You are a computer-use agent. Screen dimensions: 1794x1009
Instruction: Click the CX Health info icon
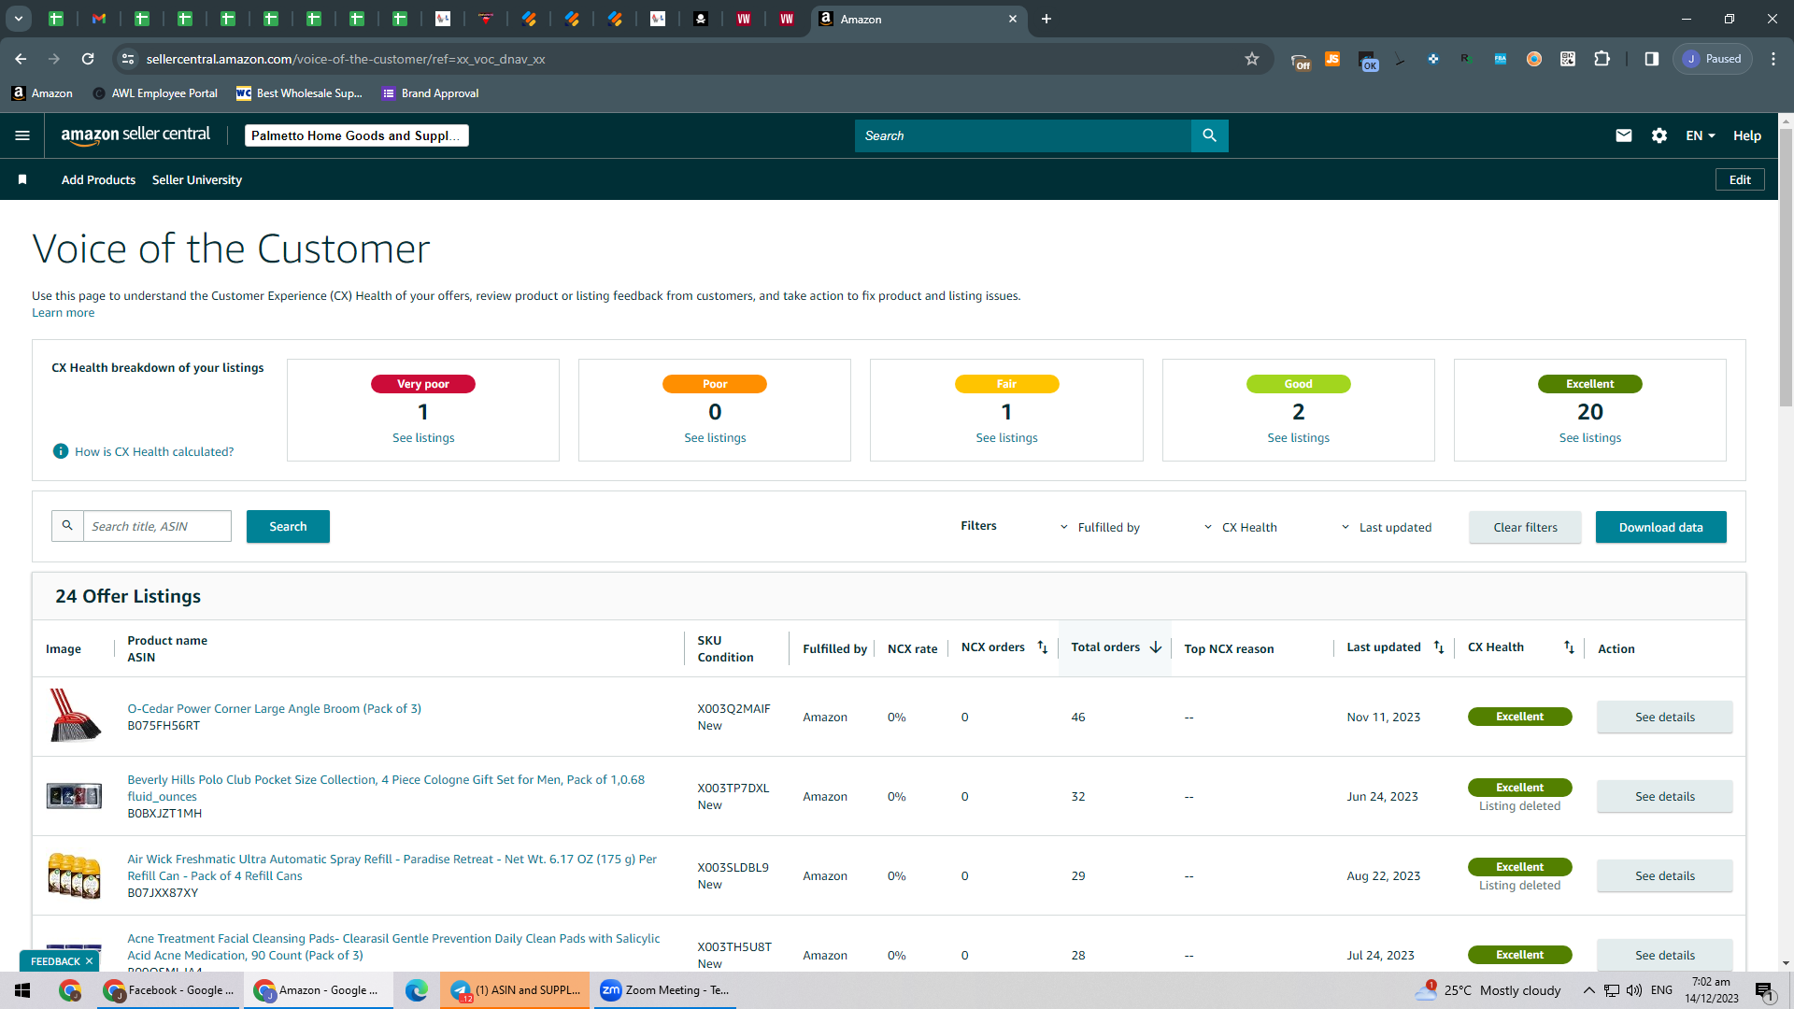(61, 451)
